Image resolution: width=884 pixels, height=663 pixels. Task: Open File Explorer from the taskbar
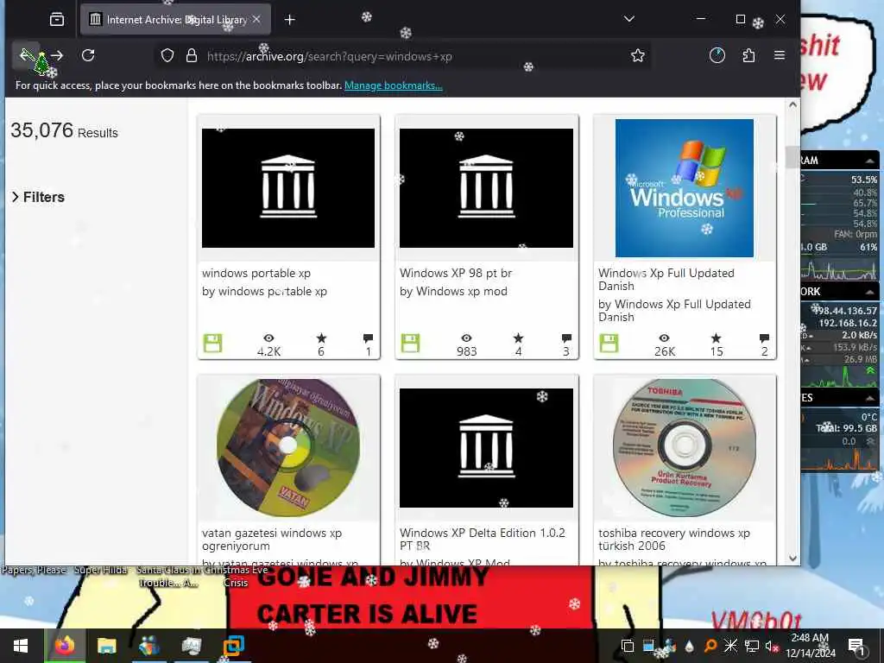tap(106, 646)
